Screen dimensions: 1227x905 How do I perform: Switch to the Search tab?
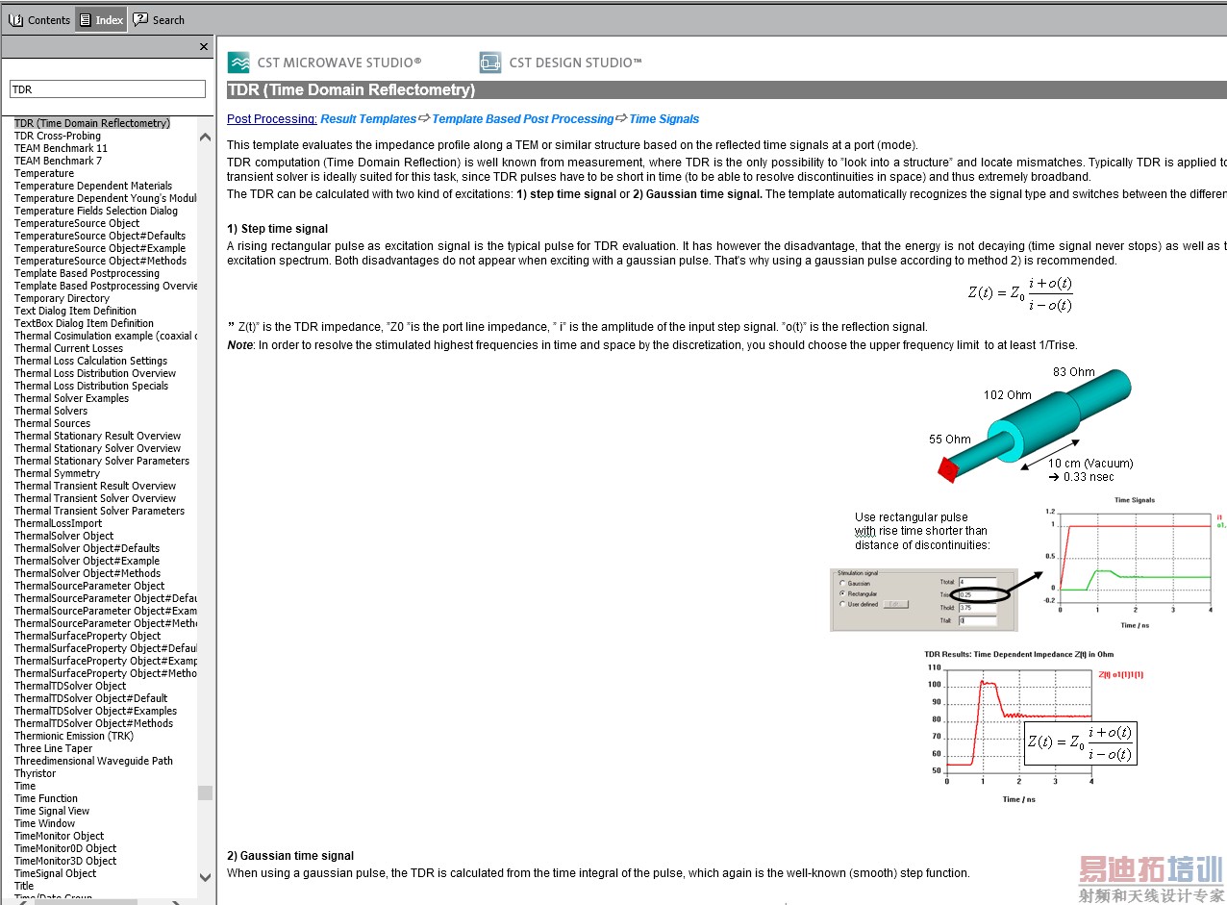point(159,20)
